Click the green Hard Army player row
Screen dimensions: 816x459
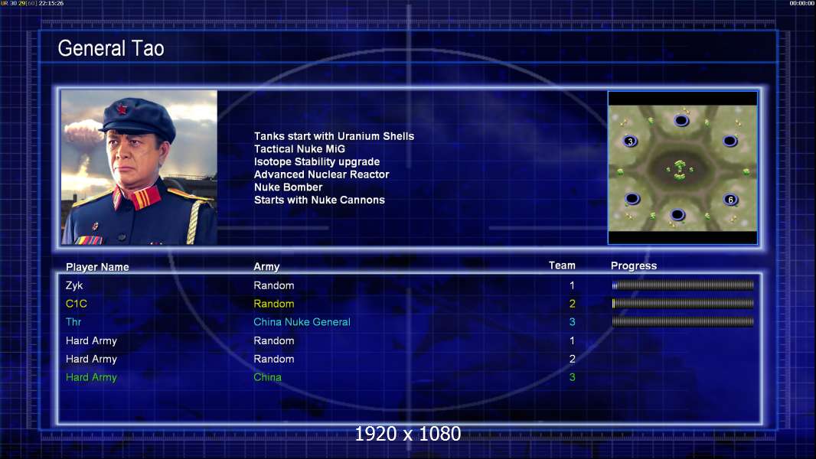pyautogui.click(x=91, y=377)
